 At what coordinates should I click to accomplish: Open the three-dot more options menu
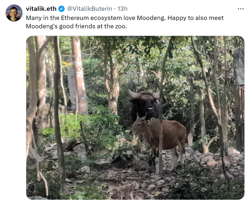[241, 9]
